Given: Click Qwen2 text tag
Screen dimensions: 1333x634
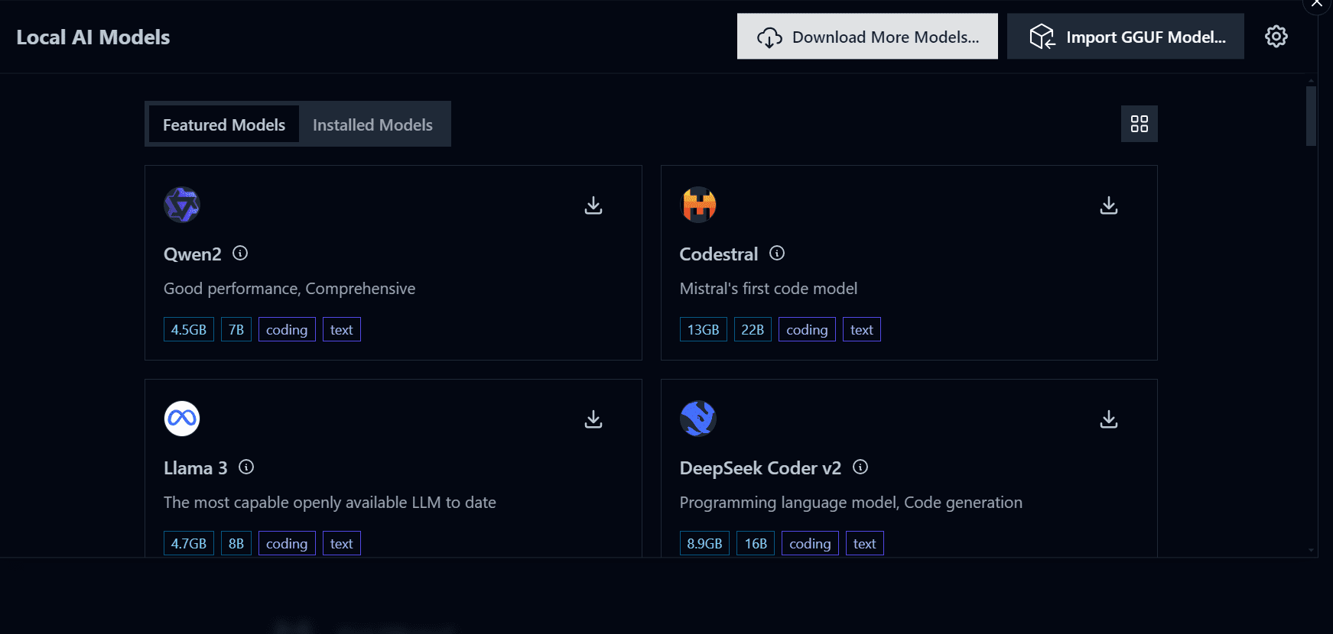Looking at the screenshot, I should tap(342, 329).
